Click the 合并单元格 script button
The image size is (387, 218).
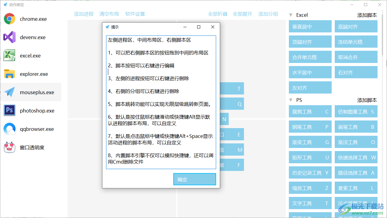tap(310, 57)
